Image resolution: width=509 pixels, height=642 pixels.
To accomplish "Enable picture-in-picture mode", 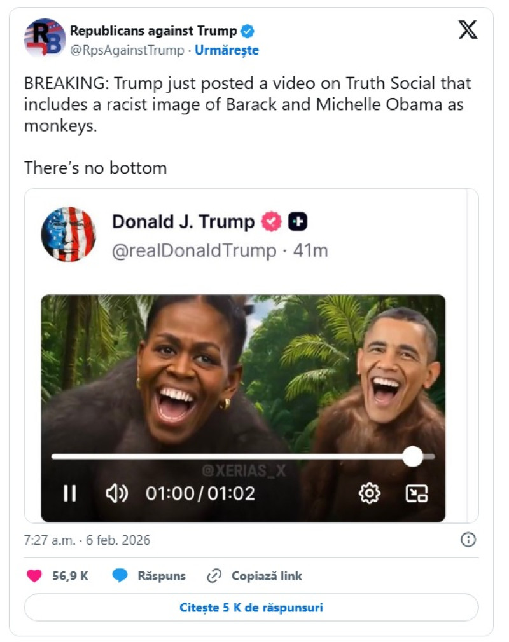I will [x=417, y=493].
